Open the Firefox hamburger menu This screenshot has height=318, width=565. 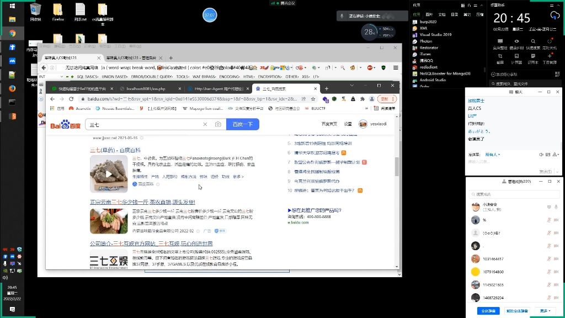pos(396,67)
